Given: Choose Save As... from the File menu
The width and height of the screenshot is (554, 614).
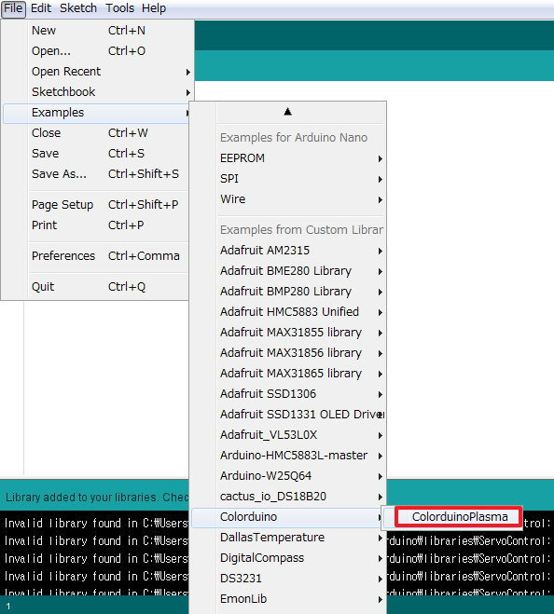Looking at the screenshot, I should [97, 174].
